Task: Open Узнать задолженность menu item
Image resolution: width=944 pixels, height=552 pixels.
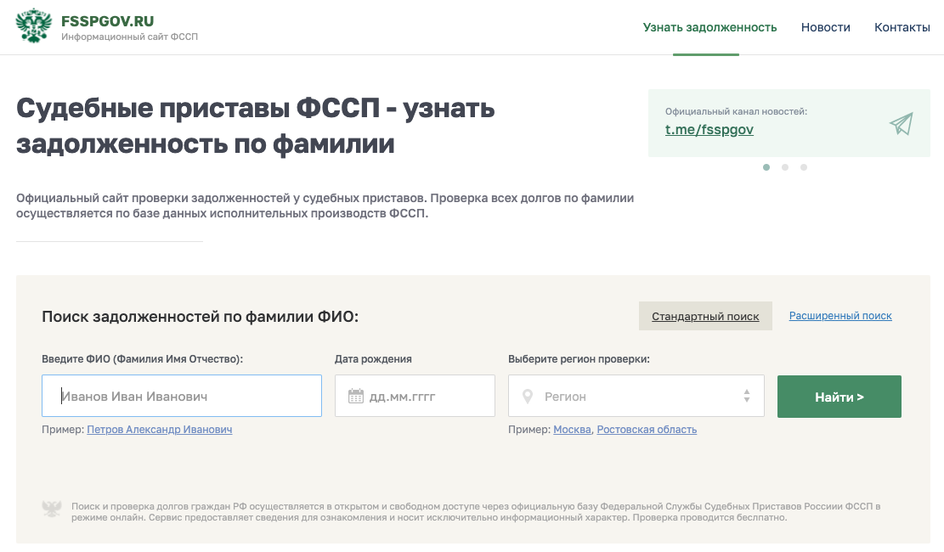Action: 709,27
